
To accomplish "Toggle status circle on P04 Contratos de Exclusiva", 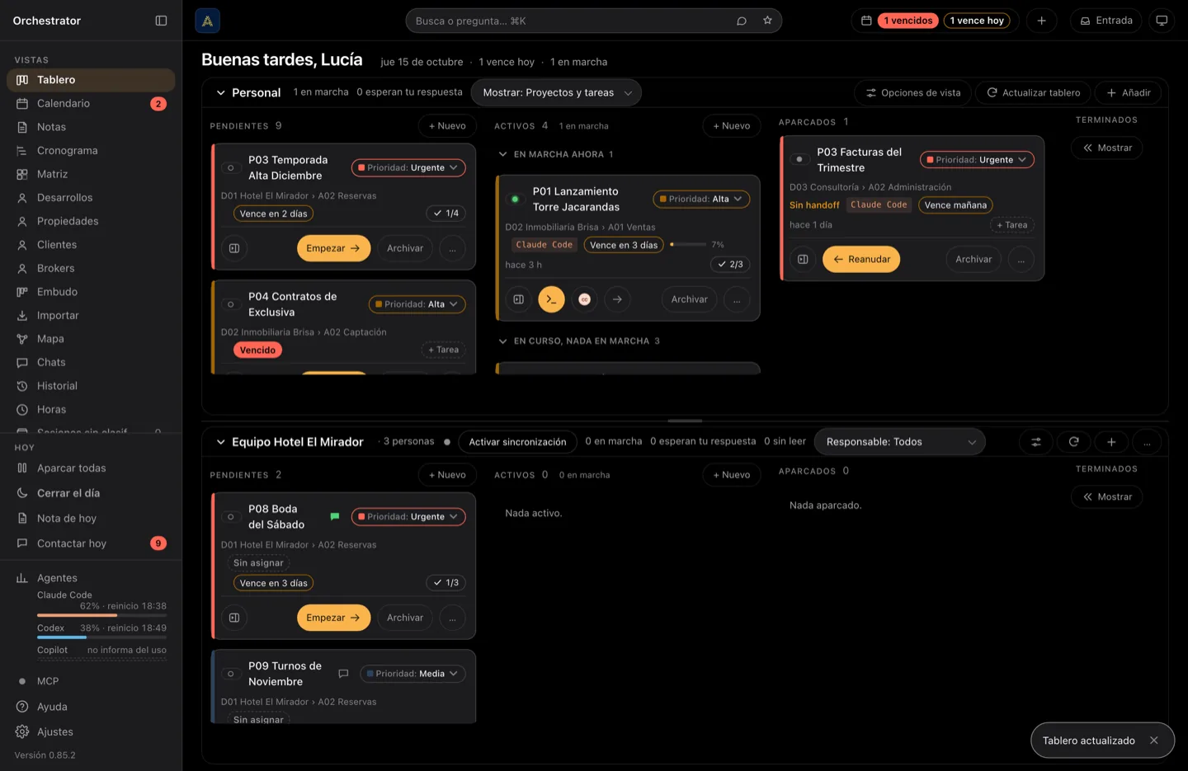I will (x=231, y=304).
